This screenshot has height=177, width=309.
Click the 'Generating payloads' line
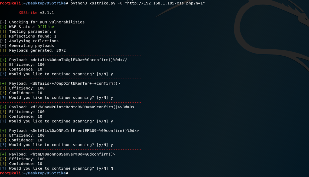[x=27, y=46]
